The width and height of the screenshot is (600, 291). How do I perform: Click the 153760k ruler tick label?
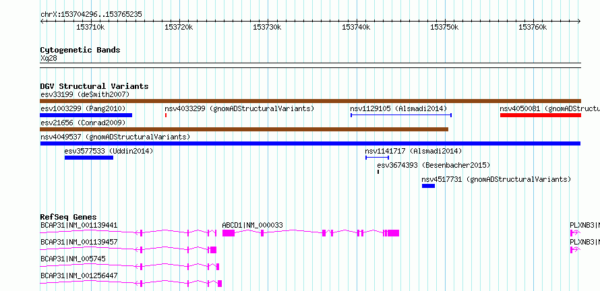tap(533, 28)
